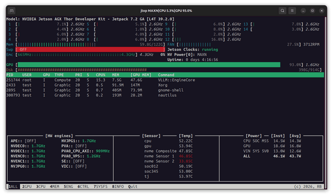
Task: Click the NVENC1 engine entry
Action: click(28, 161)
